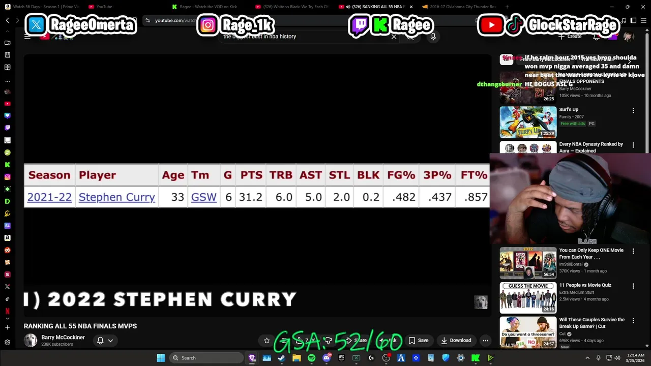Click the Windows taskbar Search box

207,358
